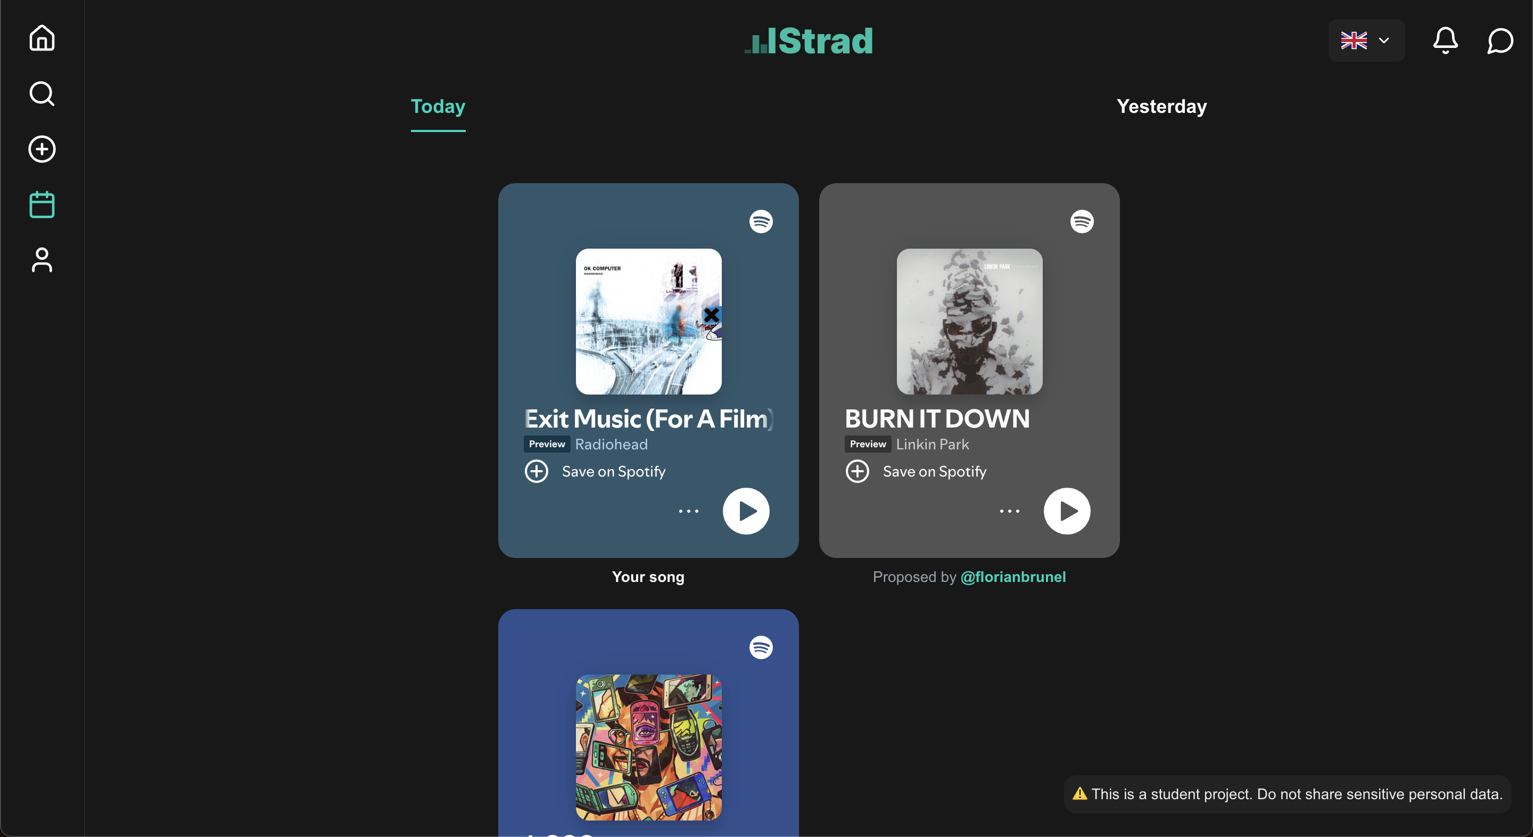This screenshot has width=1533, height=837.
Task: Switch to the Today tab
Action: tap(438, 107)
